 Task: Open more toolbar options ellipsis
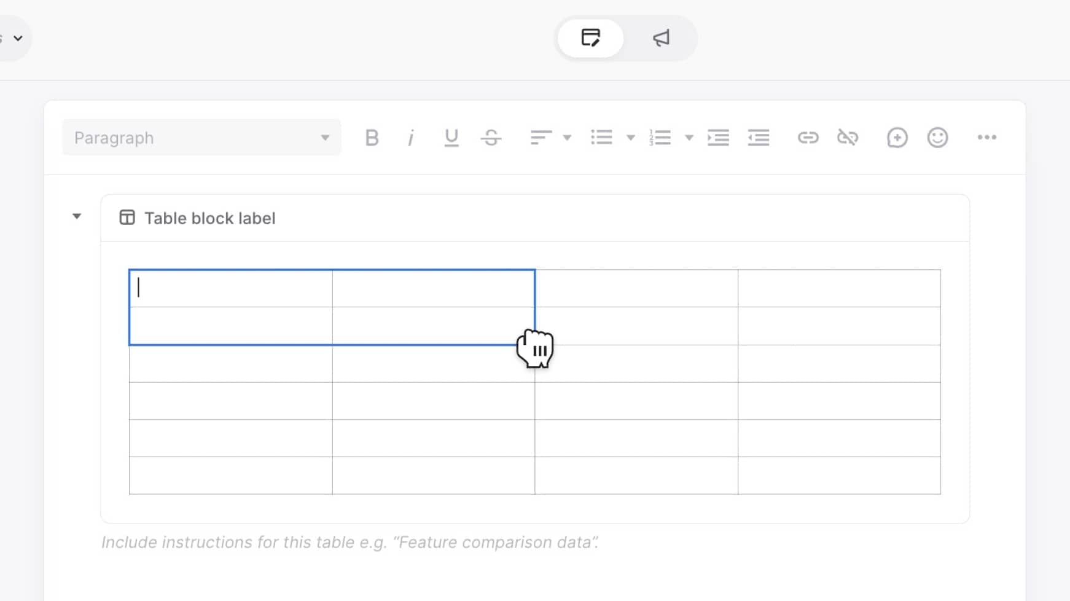987,138
